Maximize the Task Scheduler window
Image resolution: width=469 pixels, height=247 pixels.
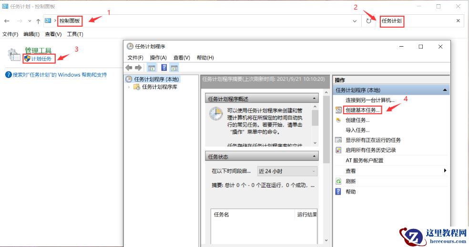coord(420,47)
